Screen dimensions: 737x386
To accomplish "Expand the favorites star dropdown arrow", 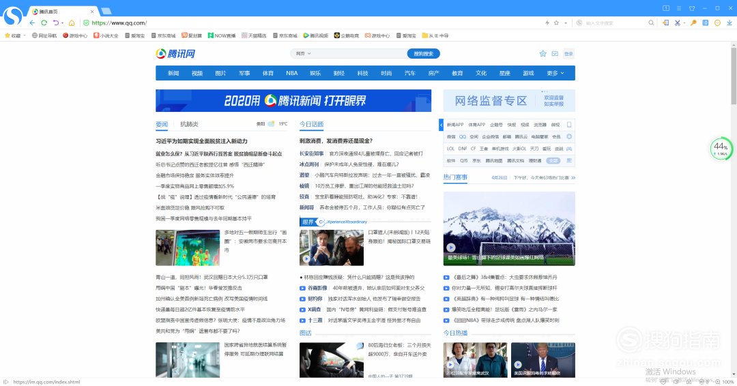I will pos(566,23).
